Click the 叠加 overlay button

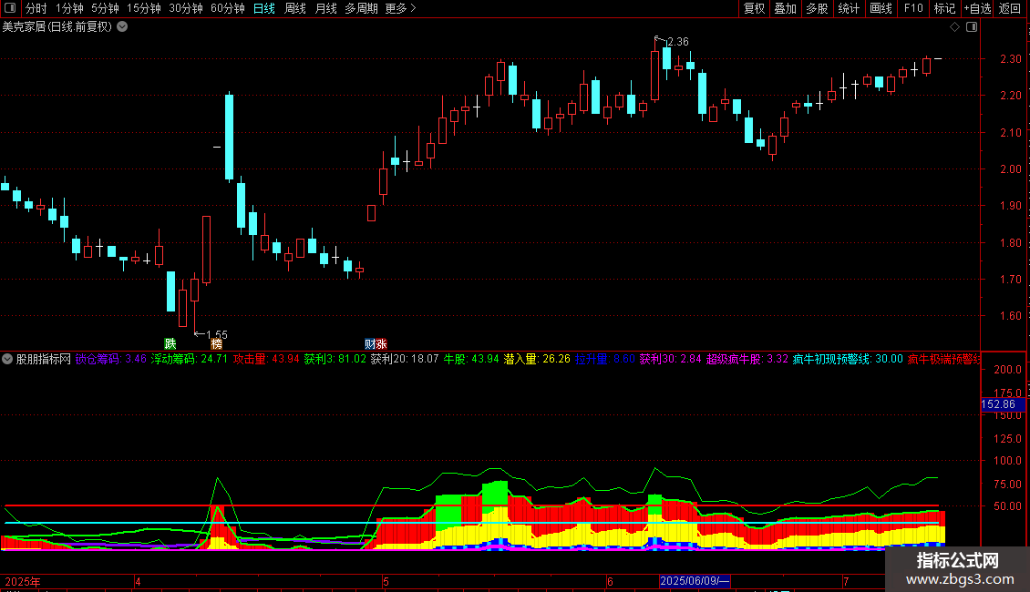(x=785, y=8)
